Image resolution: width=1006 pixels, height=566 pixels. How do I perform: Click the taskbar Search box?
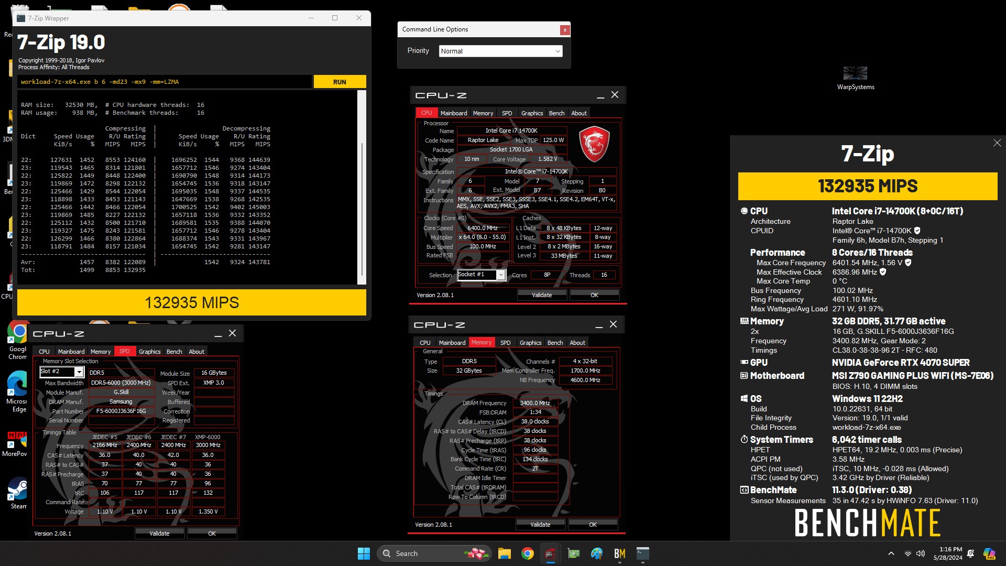tap(434, 553)
